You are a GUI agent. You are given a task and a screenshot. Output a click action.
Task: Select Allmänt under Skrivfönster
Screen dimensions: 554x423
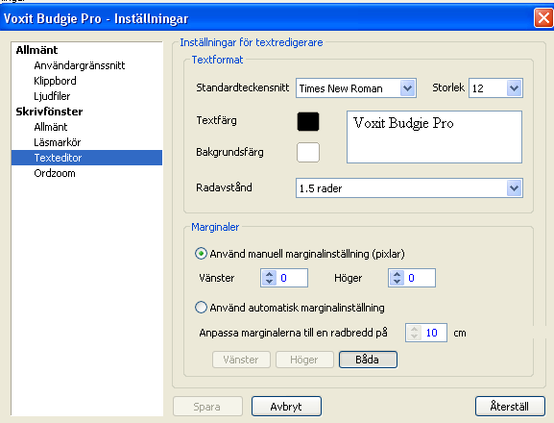51,127
